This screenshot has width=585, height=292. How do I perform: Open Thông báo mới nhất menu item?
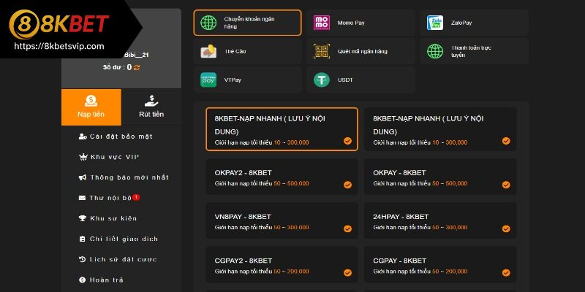tap(121, 177)
